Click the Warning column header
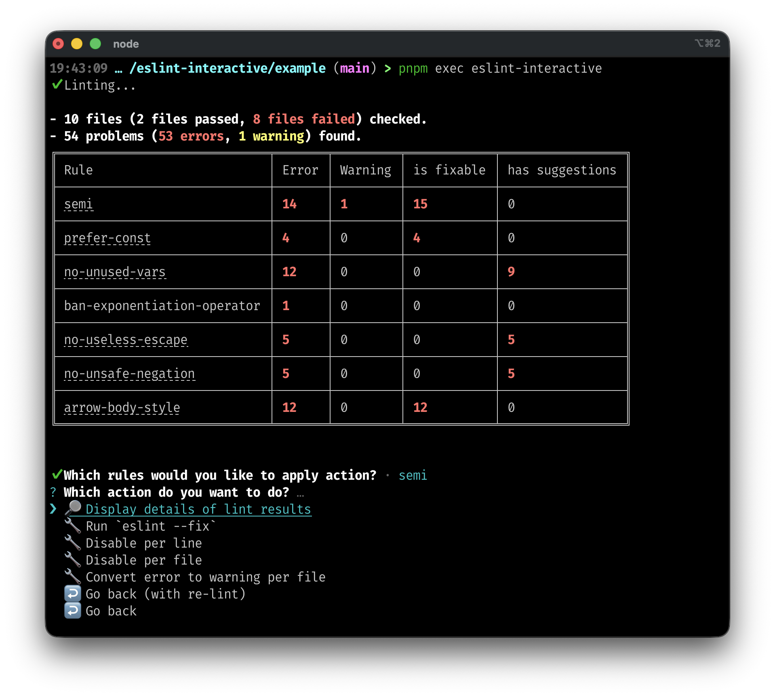This screenshot has height=697, width=775. [366, 170]
